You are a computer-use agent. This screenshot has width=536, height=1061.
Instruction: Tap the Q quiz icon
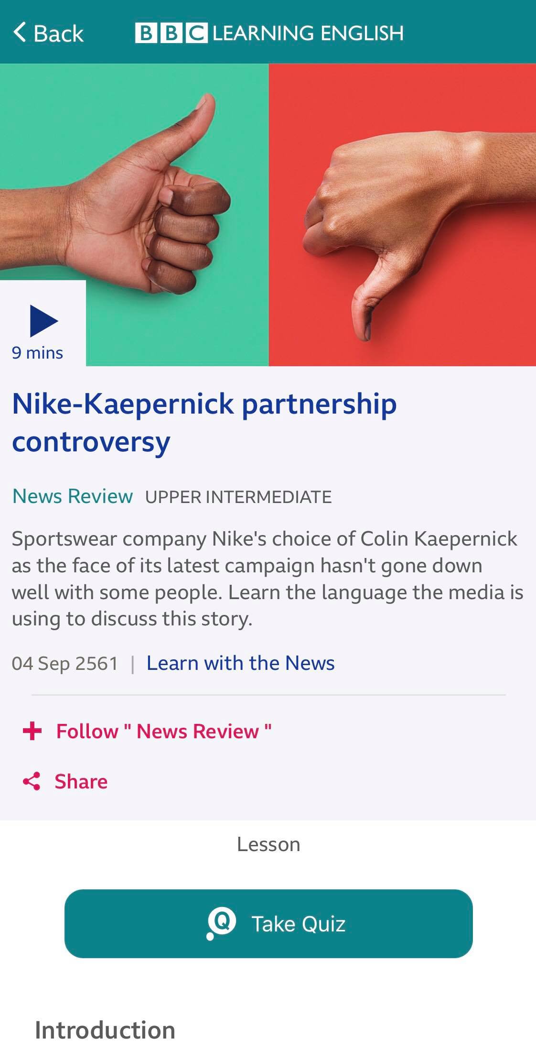[221, 923]
